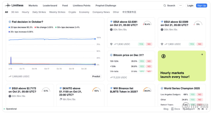Image resolution: width=211 pixels, height=113 pixels.
Task: Click the Bitcoin coin icon on green banner
Action: (x=163, y=56)
